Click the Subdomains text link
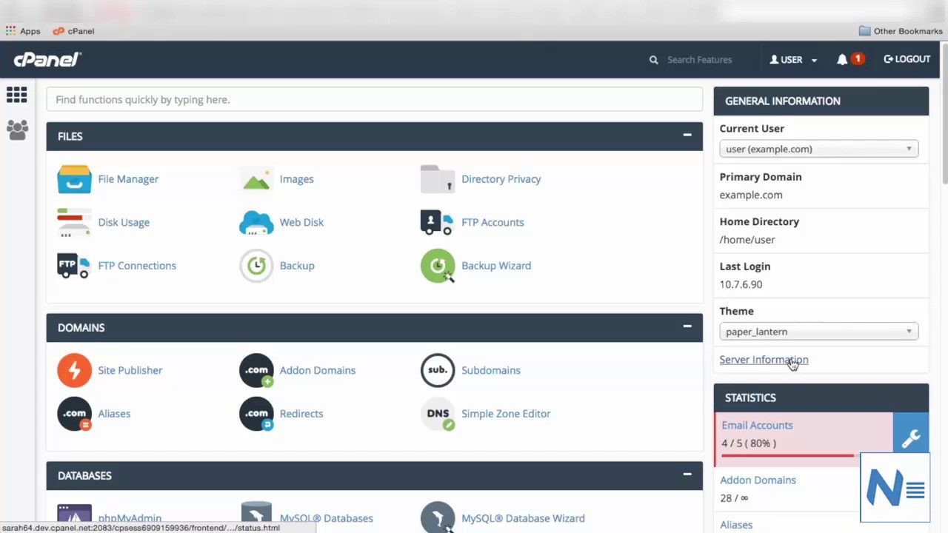The height and width of the screenshot is (533, 948). click(x=491, y=370)
